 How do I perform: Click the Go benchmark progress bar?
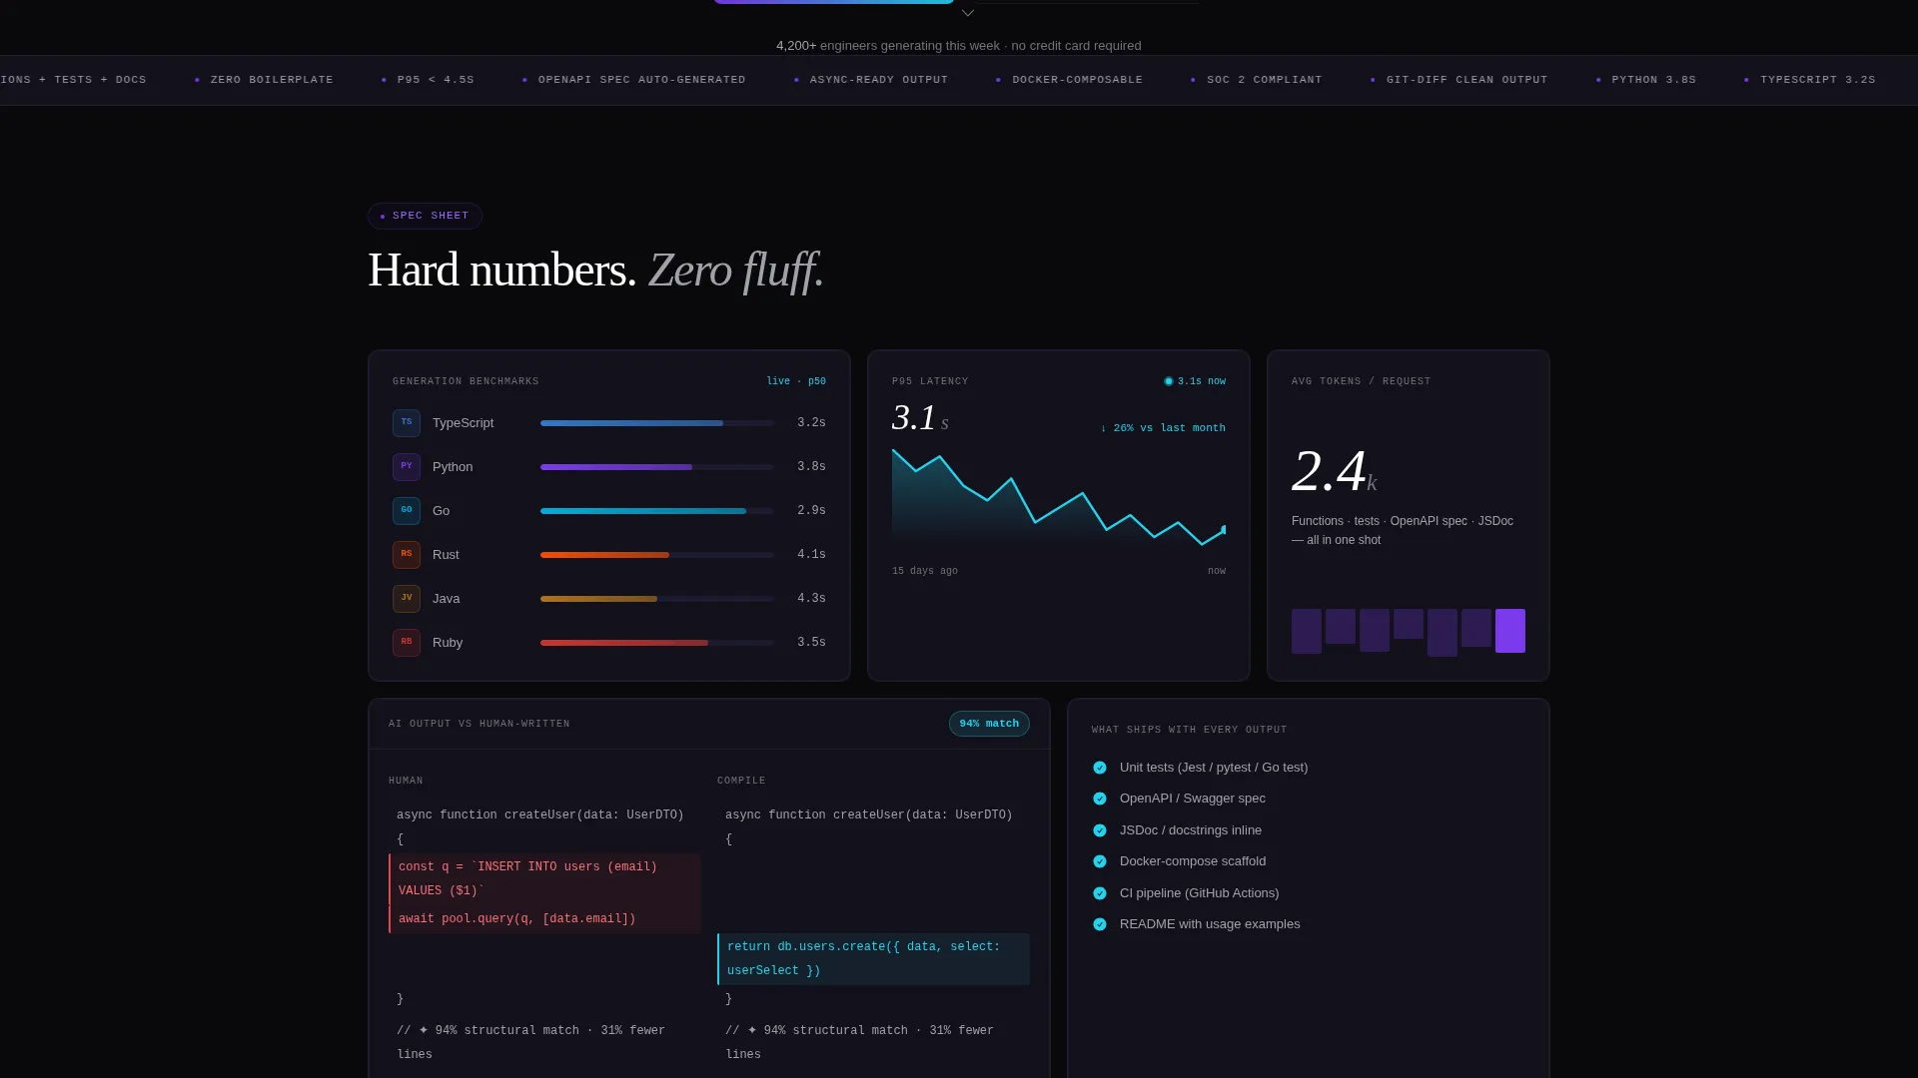pos(657,511)
